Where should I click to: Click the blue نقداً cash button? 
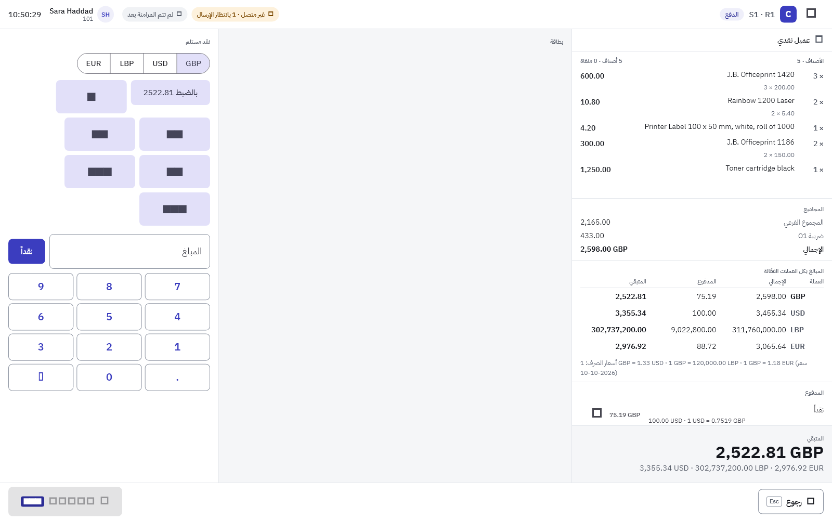(x=27, y=251)
